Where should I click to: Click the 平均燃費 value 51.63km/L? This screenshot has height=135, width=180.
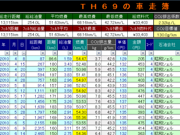[59, 22]
